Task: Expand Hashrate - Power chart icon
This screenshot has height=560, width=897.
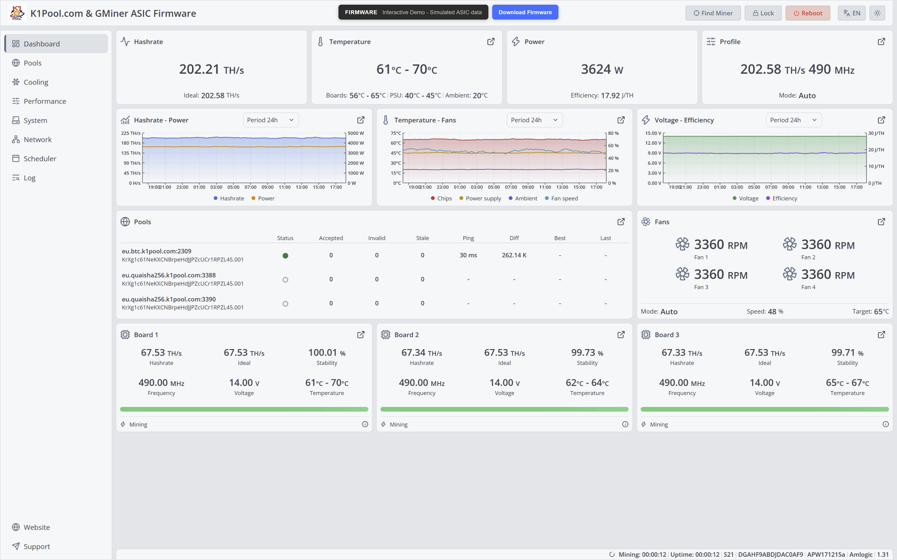Action: point(361,120)
